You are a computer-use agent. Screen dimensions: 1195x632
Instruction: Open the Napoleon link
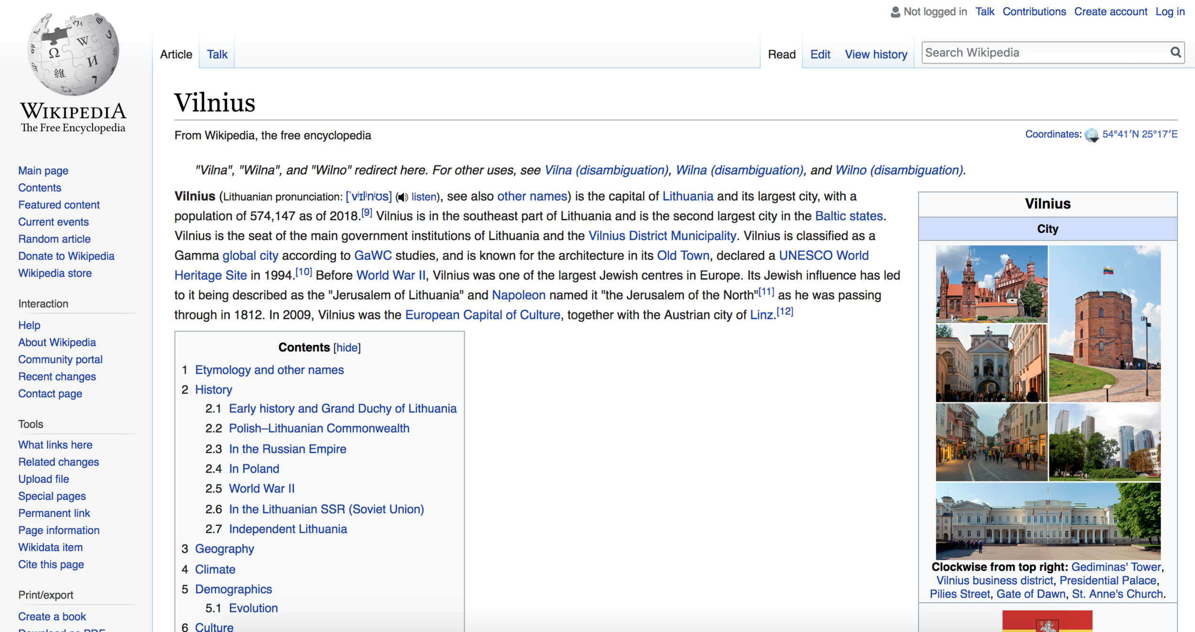[519, 295]
